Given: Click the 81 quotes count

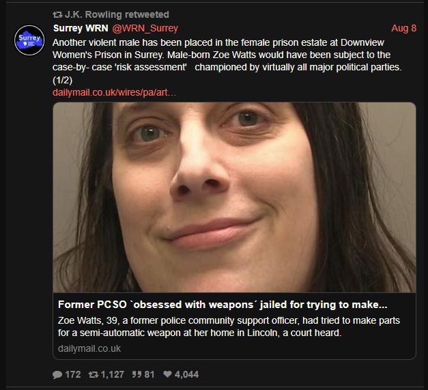Looking at the screenshot, I should tap(149, 374).
